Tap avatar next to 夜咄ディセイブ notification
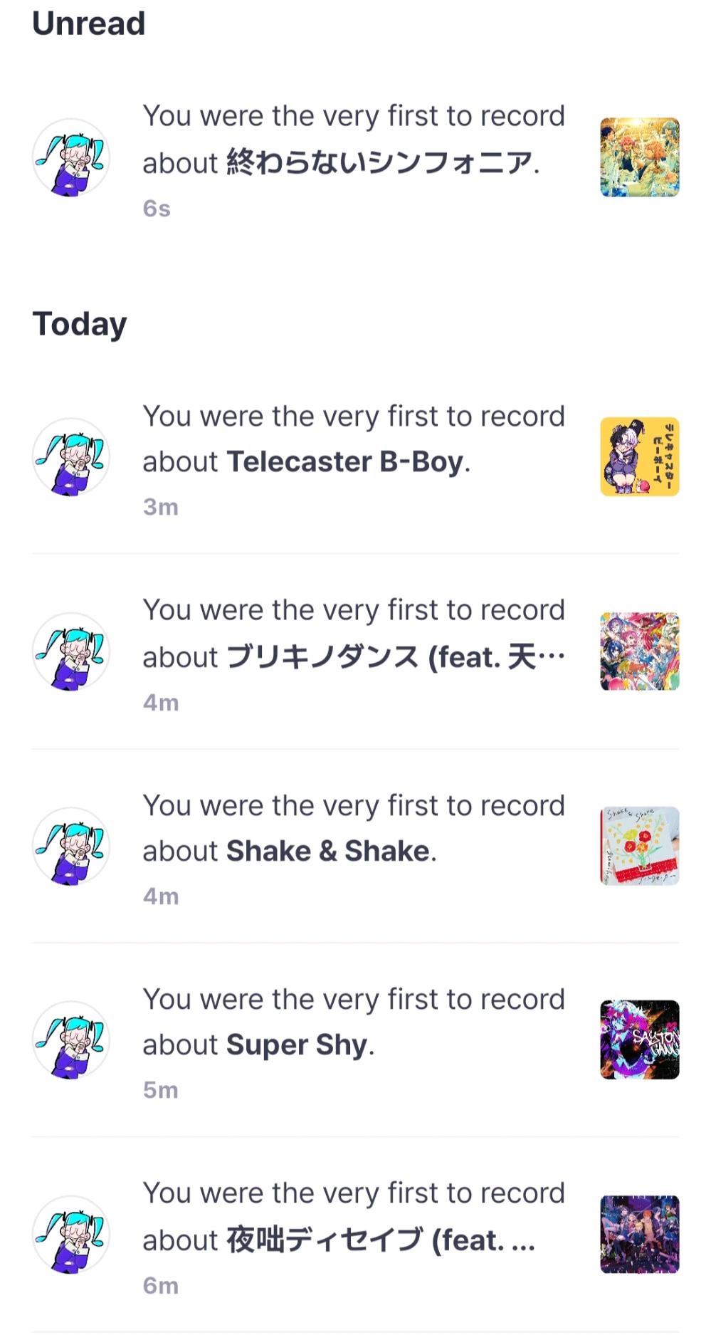Viewport: 711px width, 1335px height. coord(71,1234)
